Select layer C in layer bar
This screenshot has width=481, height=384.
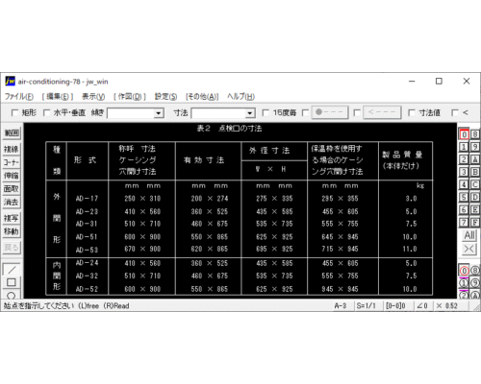click(475, 184)
